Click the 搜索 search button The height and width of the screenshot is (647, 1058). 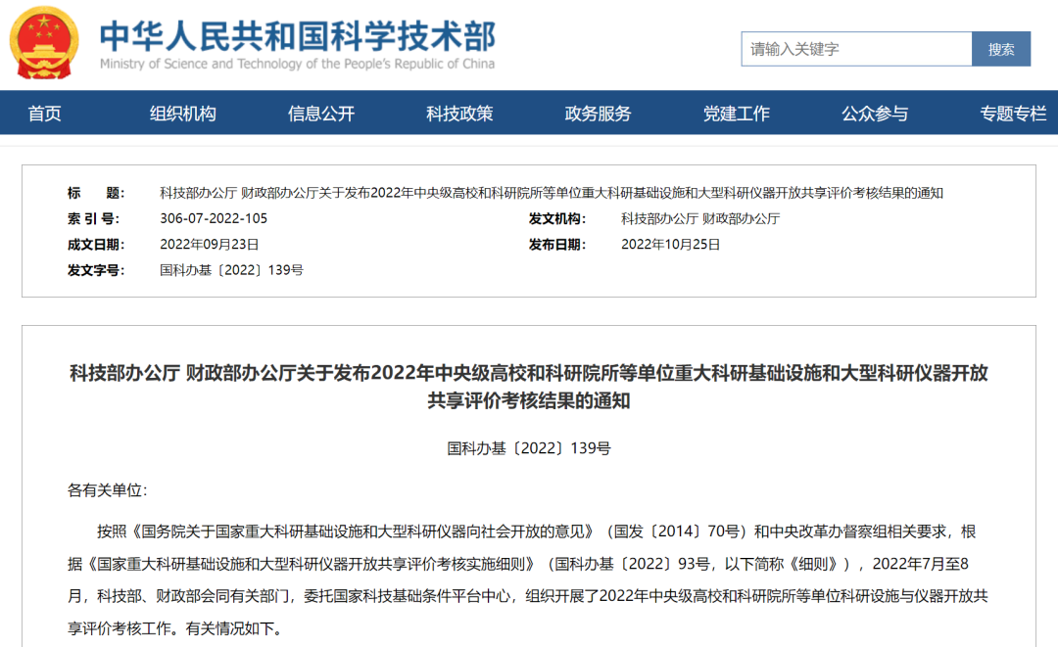1000,49
